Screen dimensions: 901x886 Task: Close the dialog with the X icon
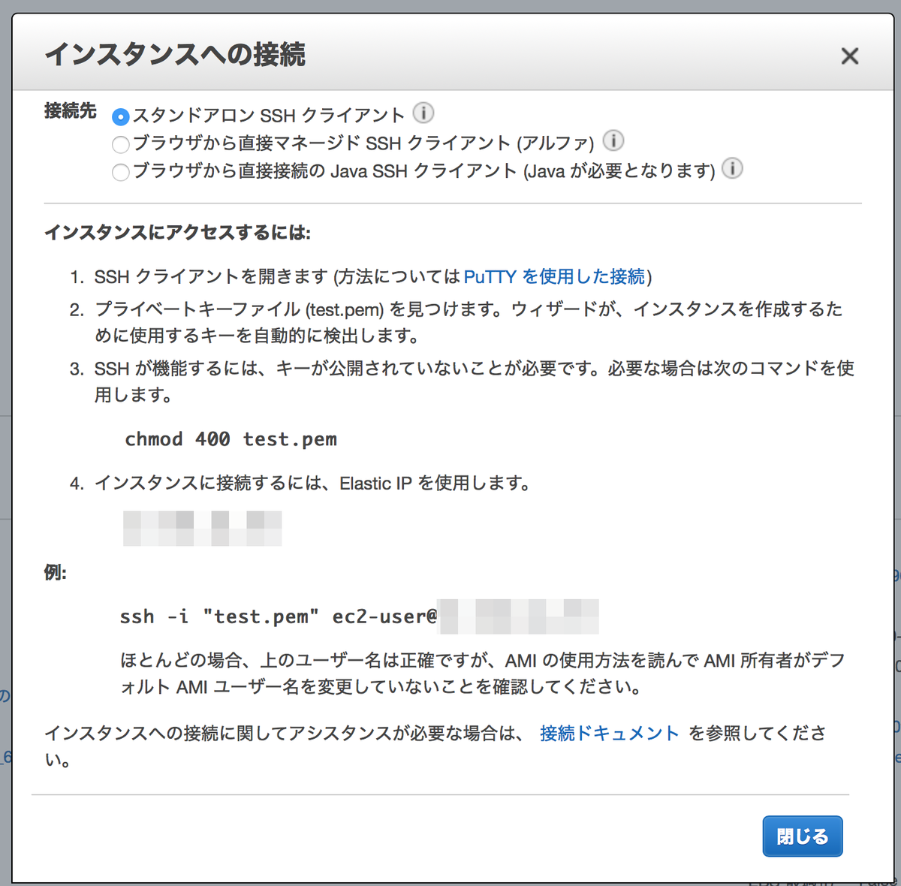point(849,56)
